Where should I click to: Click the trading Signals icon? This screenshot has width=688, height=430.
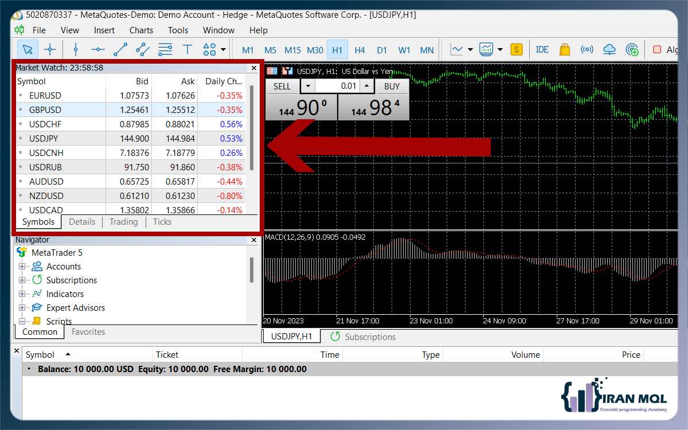tap(587, 50)
